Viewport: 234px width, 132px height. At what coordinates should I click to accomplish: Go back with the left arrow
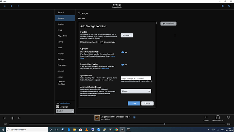tap(11, 6)
